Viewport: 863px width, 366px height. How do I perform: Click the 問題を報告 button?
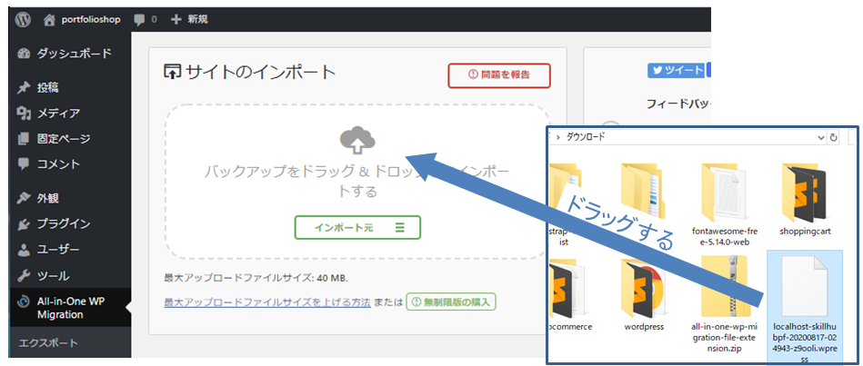point(499,76)
